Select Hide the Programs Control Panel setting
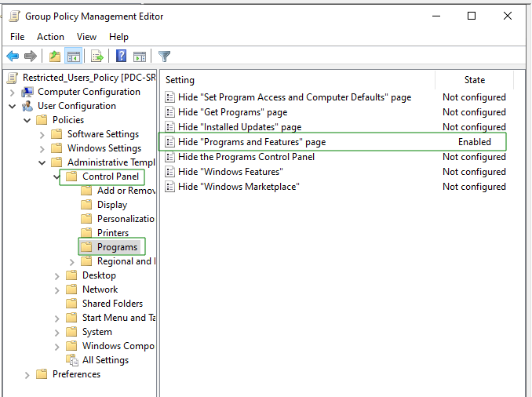The width and height of the screenshot is (532, 397). tap(246, 157)
